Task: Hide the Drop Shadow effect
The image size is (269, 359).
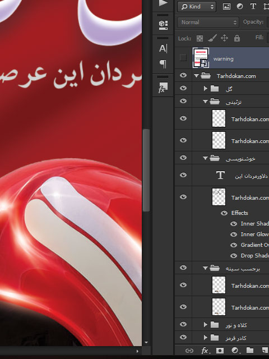Action: click(234, 256)
